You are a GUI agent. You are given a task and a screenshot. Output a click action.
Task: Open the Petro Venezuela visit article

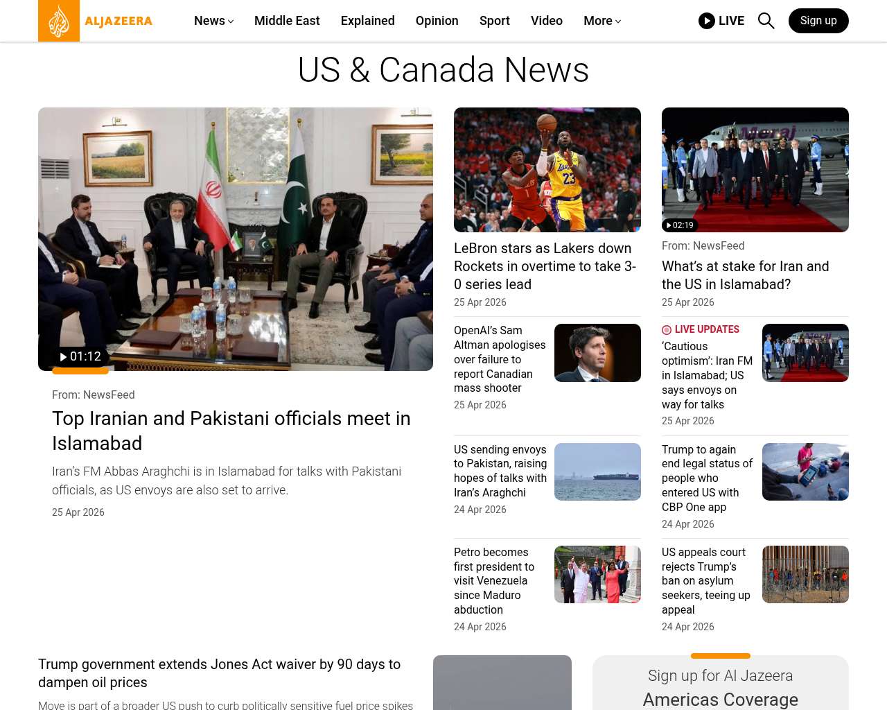[493, 581]
